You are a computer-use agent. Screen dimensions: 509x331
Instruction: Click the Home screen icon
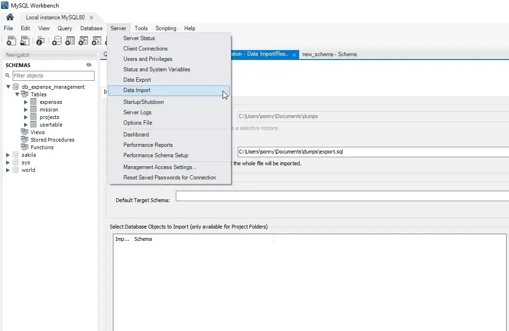10,17
